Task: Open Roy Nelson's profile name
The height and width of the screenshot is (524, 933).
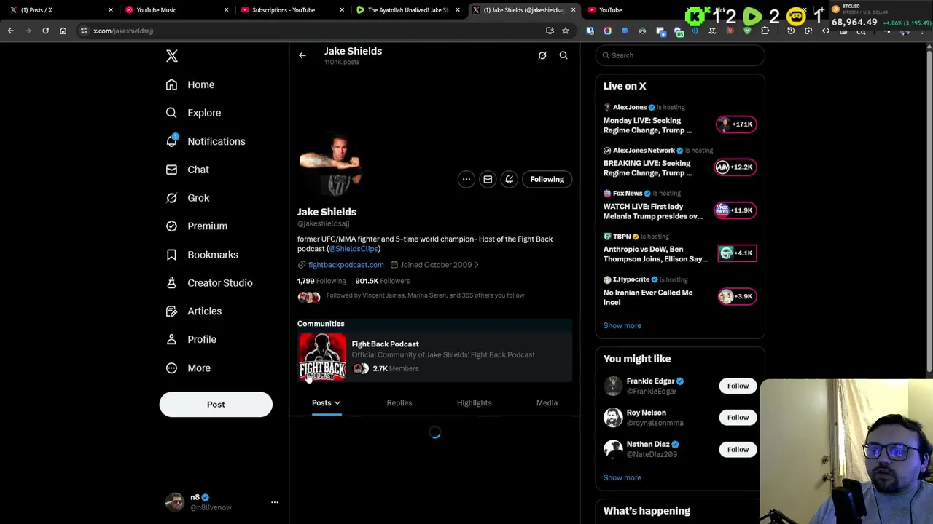Action: [647, 413]
